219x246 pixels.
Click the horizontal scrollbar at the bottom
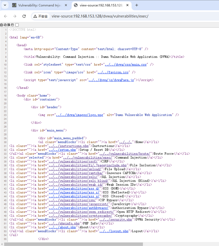pos(74,244)
